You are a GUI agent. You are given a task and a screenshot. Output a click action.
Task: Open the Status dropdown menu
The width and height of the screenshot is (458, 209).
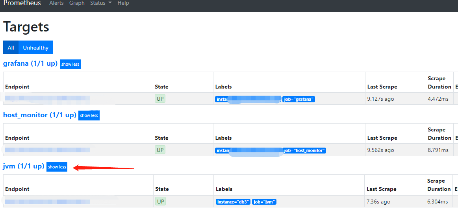[101, 3]
